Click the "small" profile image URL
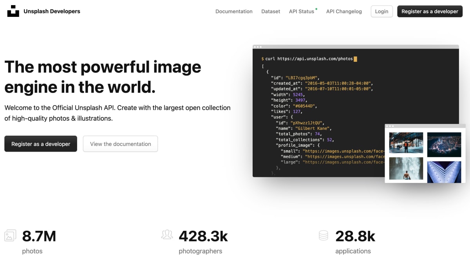Image resolution: width=470 pixels, height=264 pixels. 344,151
